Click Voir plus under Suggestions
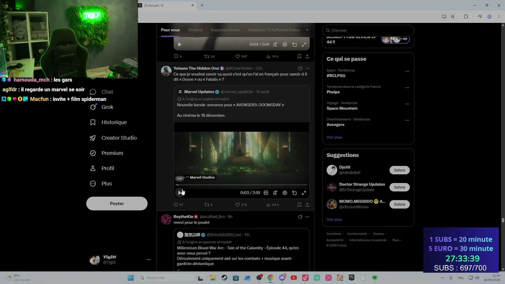Image resolution: width=505 pixels, height=284 pixels. click(x=334, y=219)
